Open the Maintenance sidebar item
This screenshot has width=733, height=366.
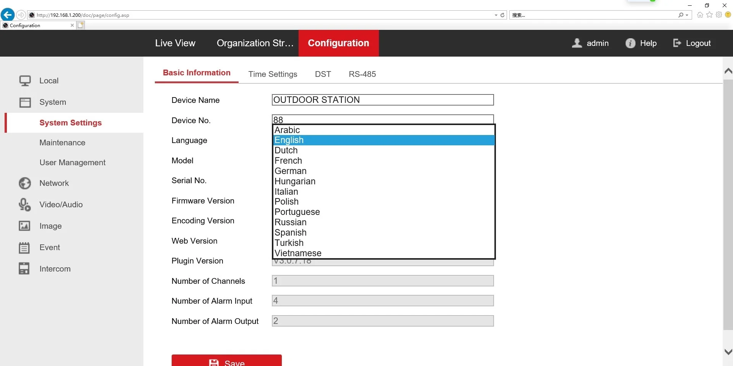[x=62, y=143]
